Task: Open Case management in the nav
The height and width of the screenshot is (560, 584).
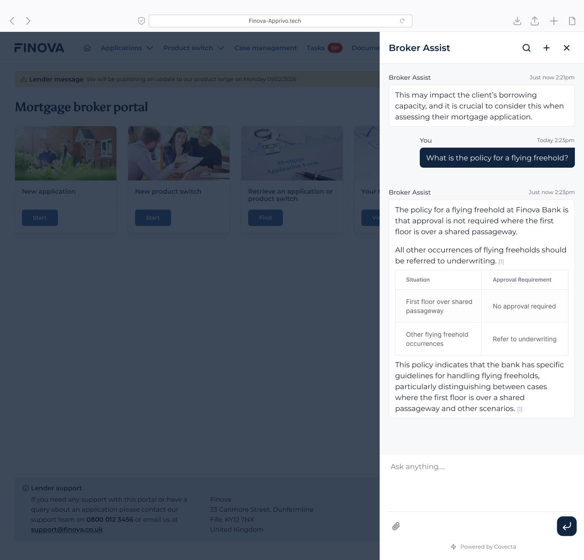Action: pyautogui.click(x=266, y=48)
